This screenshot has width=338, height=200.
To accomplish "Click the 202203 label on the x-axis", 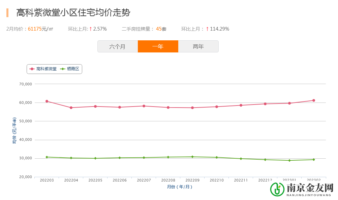I will [47, 180].
